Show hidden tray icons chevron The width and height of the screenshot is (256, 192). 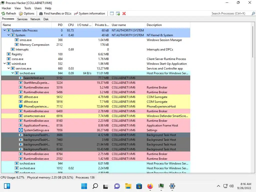click(218, 186)
